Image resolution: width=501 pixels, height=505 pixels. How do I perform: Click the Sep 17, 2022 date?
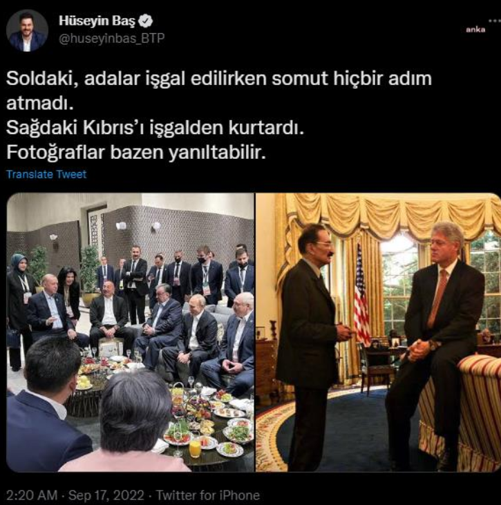(x=106, y=495)
